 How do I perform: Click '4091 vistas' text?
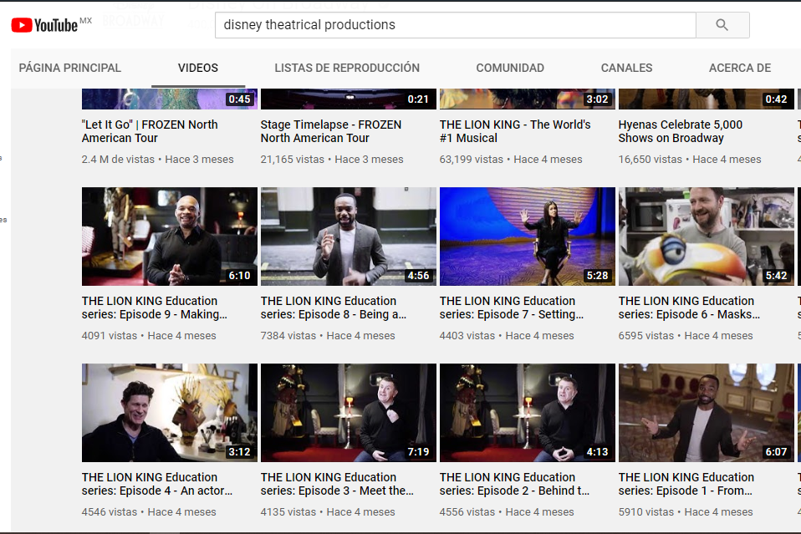[110, 335]
